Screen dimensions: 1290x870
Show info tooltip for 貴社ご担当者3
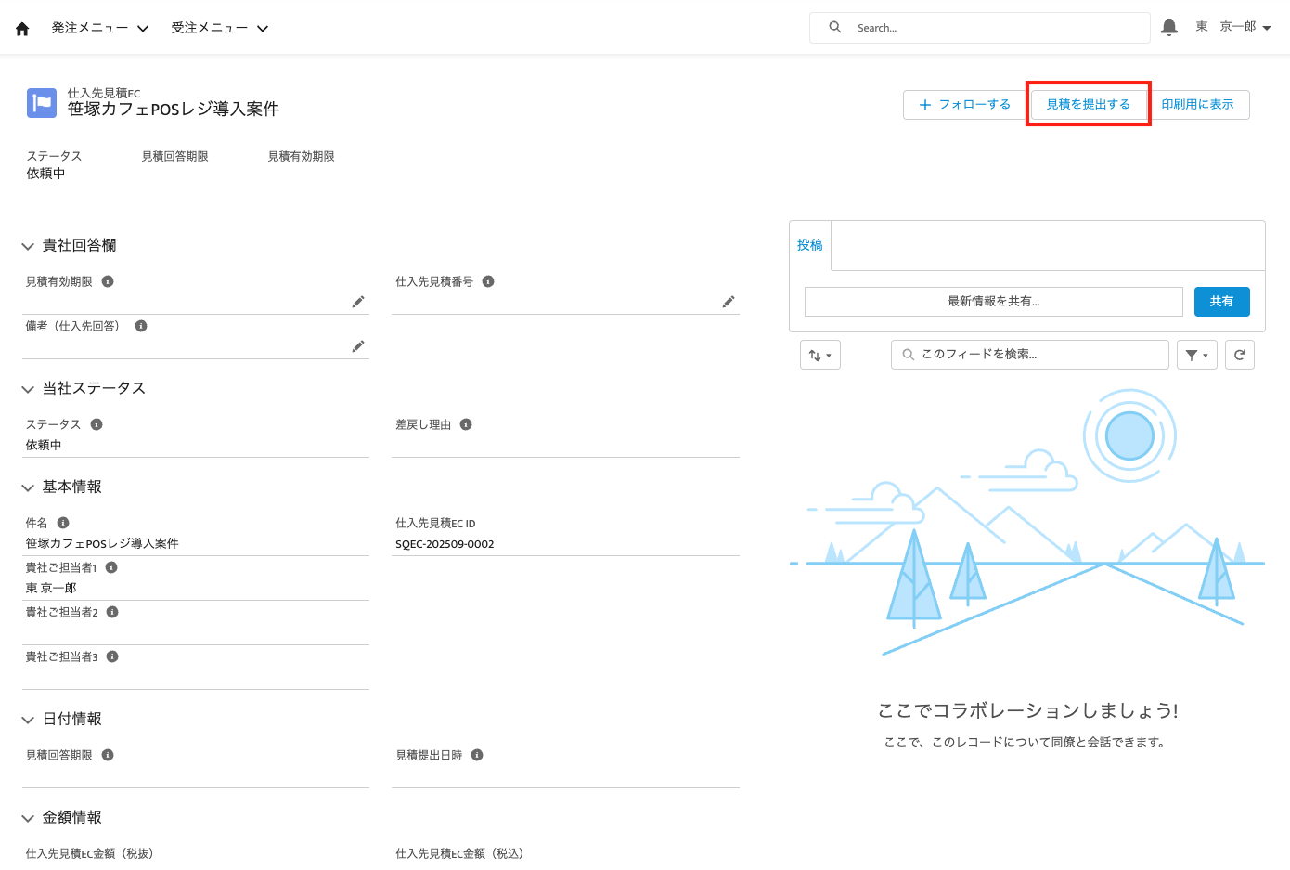[x=112, y=656]
